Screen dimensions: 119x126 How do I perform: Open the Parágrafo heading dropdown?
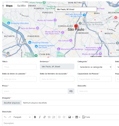click(x=22, y=117)
